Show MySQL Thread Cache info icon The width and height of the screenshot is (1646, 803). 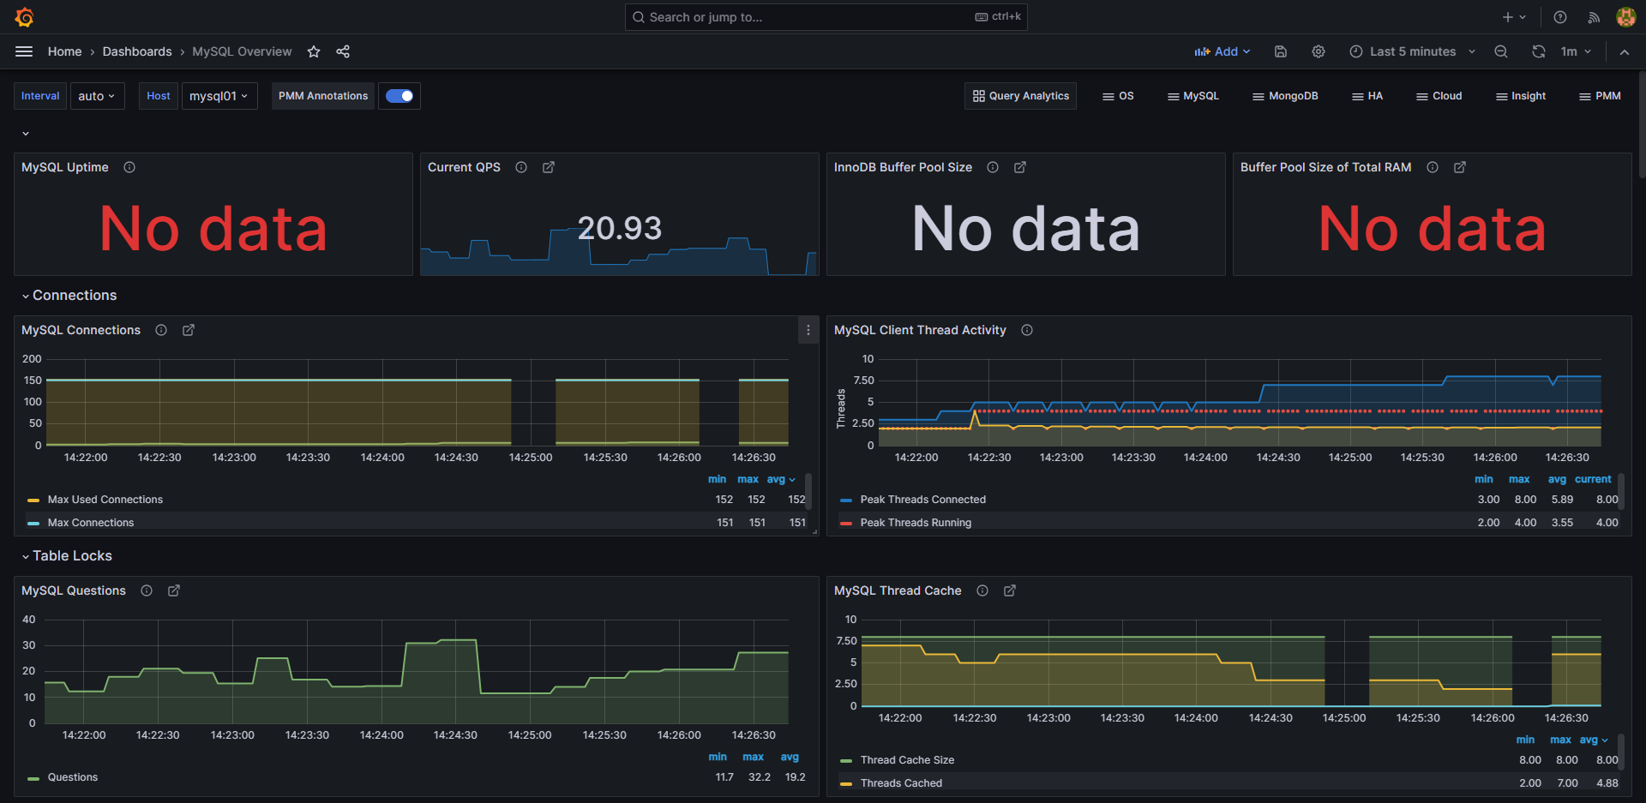[982, 590]
